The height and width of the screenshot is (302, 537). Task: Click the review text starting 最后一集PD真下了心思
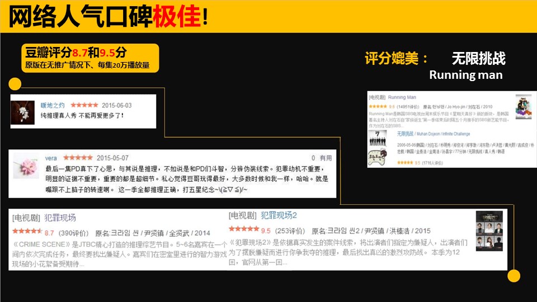tap(187, 179)
